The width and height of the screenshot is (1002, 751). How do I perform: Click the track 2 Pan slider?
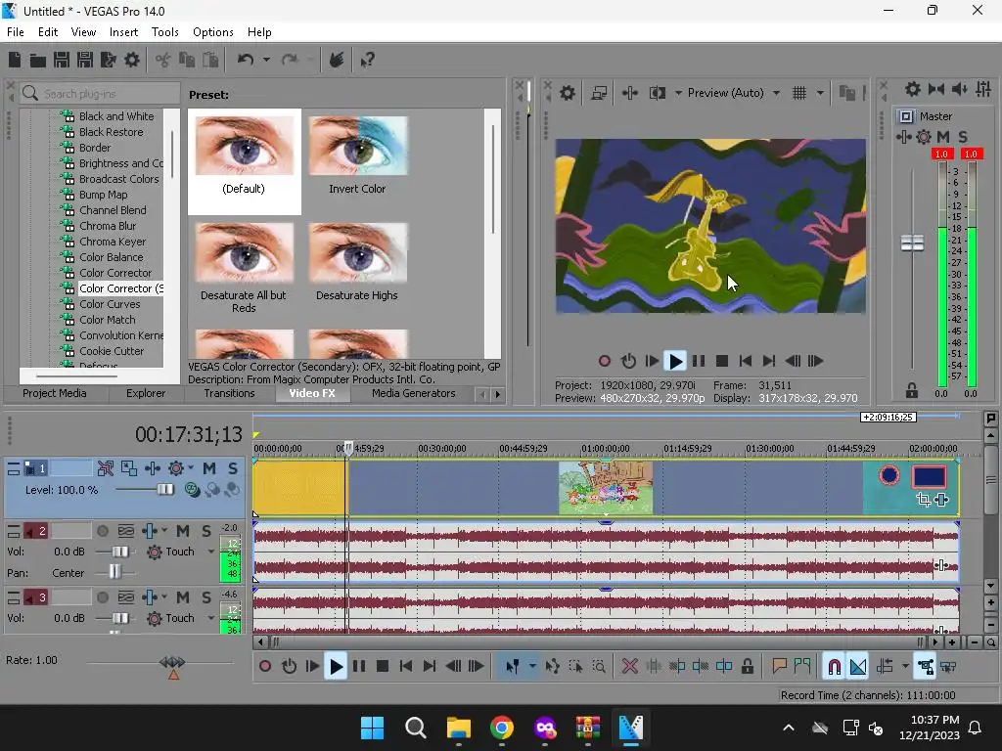pyautogui.click(x=114, y=572)
